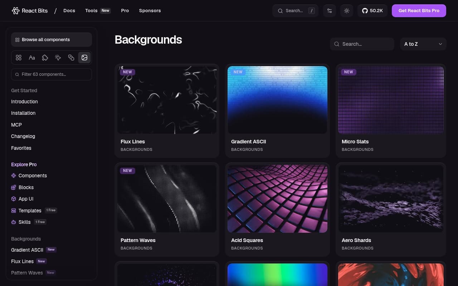The height and width of the screenshot is (286, 458).
Task: Click the search magnifier in header
Action: point(280,11)
